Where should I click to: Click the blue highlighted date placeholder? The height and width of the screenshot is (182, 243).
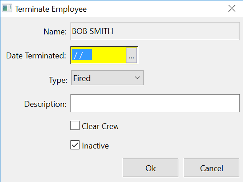click(x=82, y=55)
